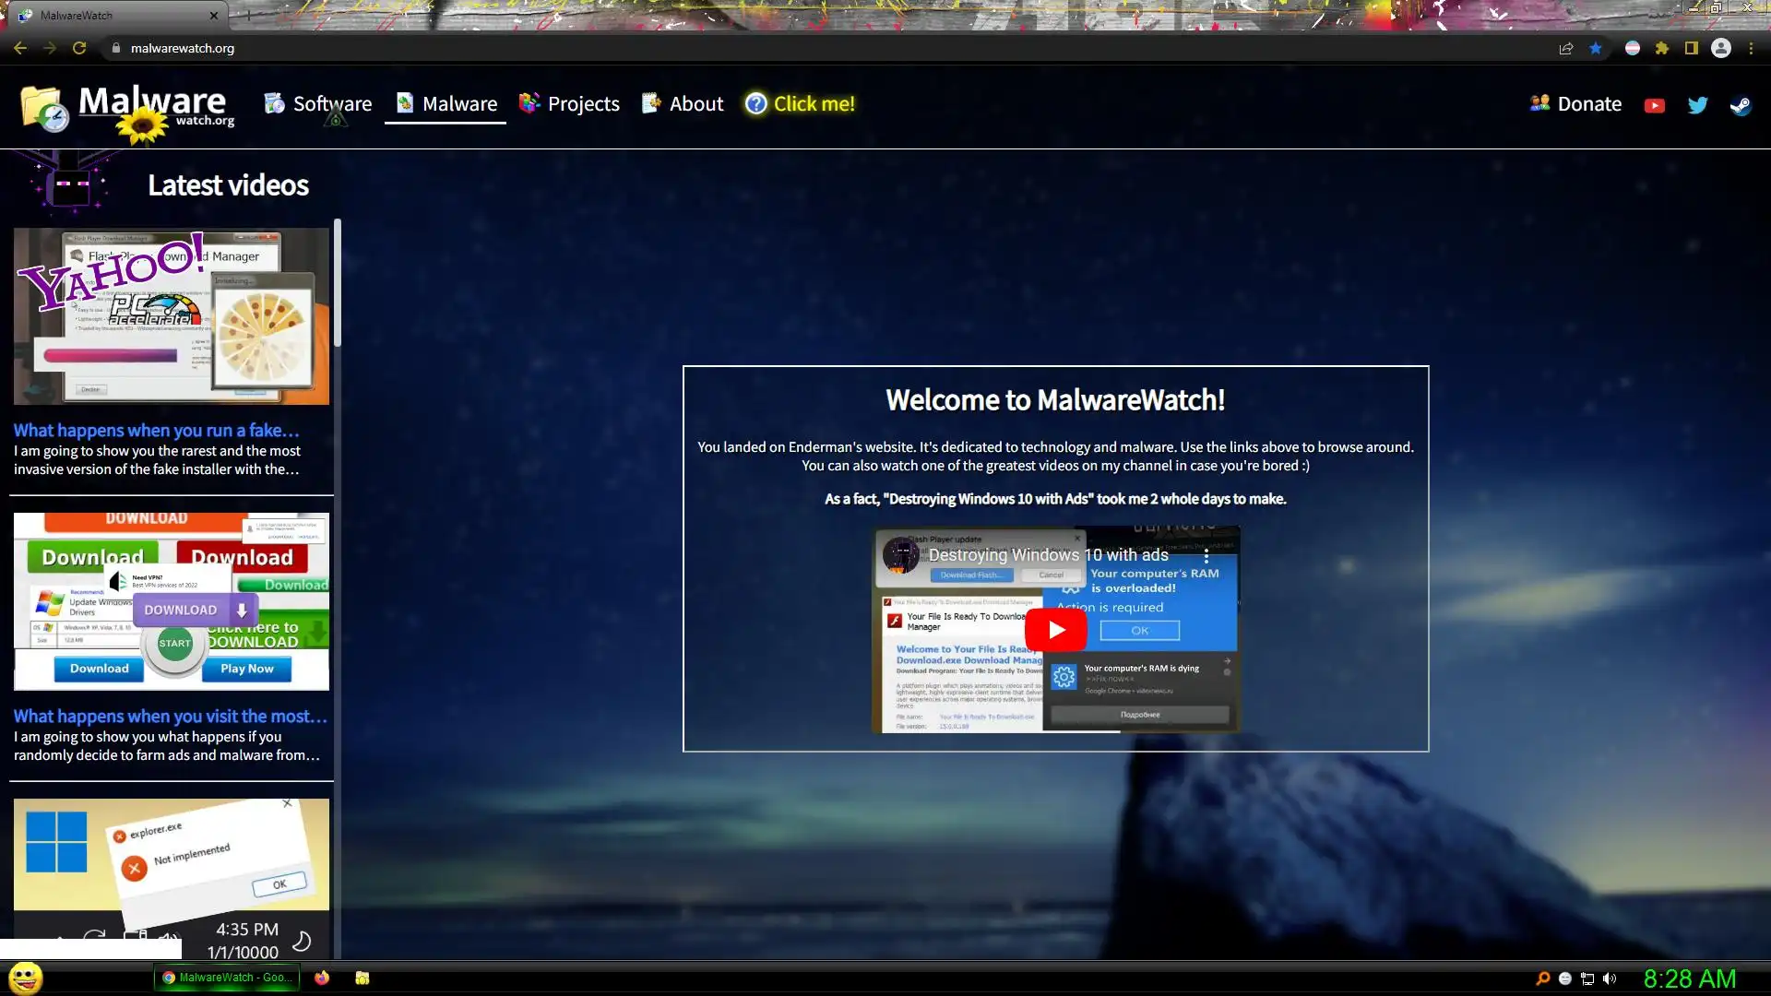Open the Twitter bird icon link

tap(1697, 105)
